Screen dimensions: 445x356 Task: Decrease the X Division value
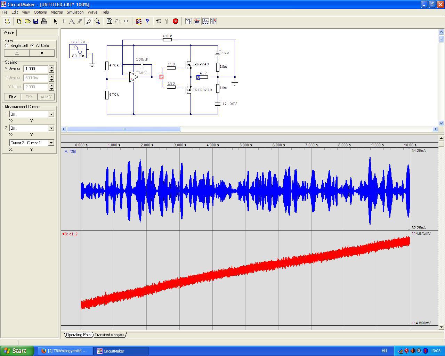pyautogui.click(x=51, y=71)
